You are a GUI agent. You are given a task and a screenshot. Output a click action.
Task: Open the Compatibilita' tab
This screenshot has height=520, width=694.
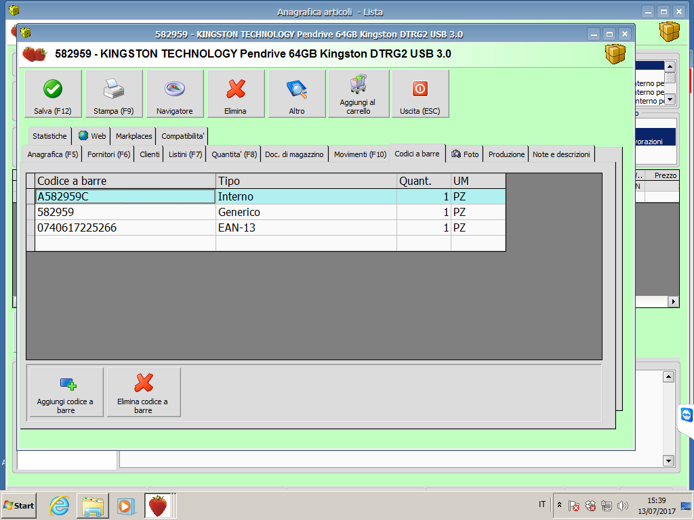(x=182, y=136)
